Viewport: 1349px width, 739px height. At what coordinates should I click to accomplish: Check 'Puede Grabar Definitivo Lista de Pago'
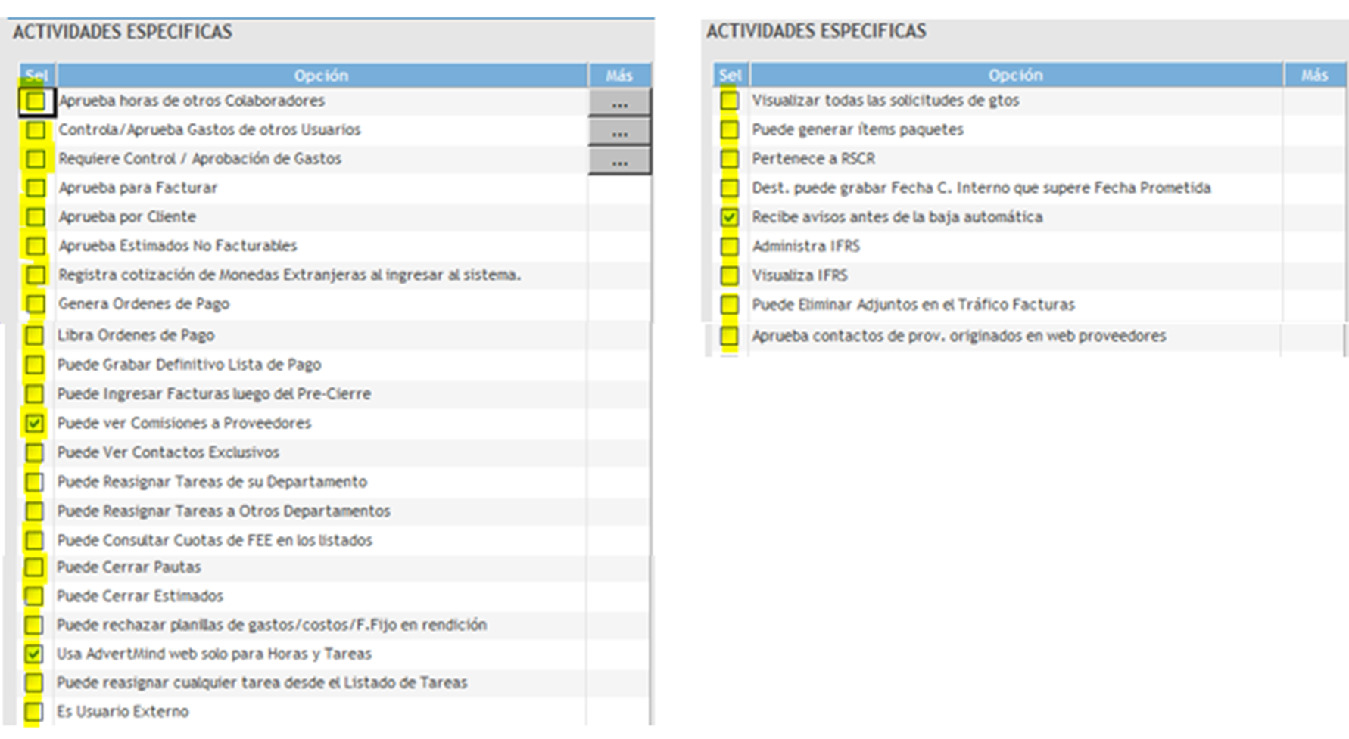pyautogui.click(x=34, y=365)
